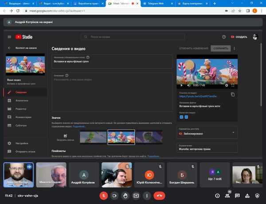This screenshot has height=204, width=266.
Task: Click the video title field
Action: (112, 62)
